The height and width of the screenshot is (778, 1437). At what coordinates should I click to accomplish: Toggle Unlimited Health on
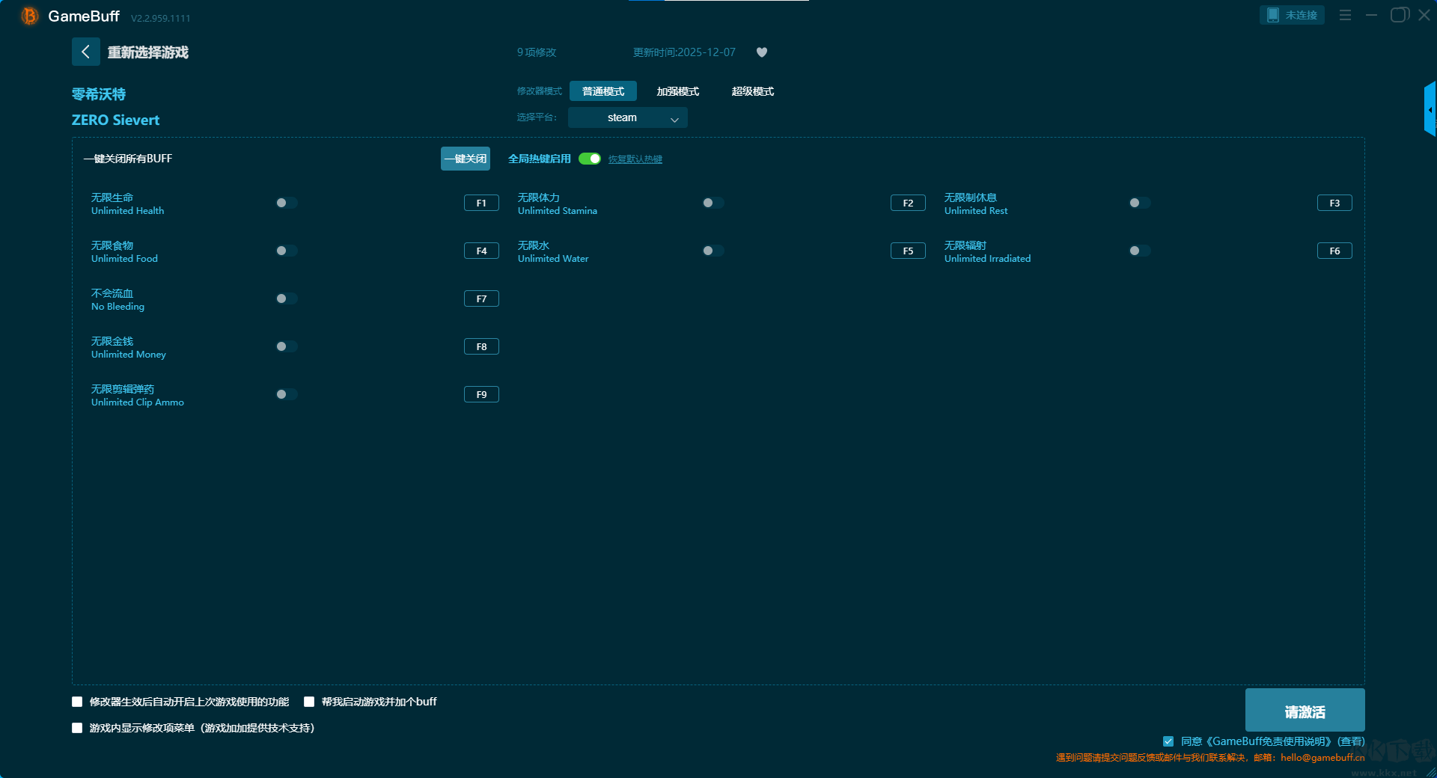coord(286,203)
